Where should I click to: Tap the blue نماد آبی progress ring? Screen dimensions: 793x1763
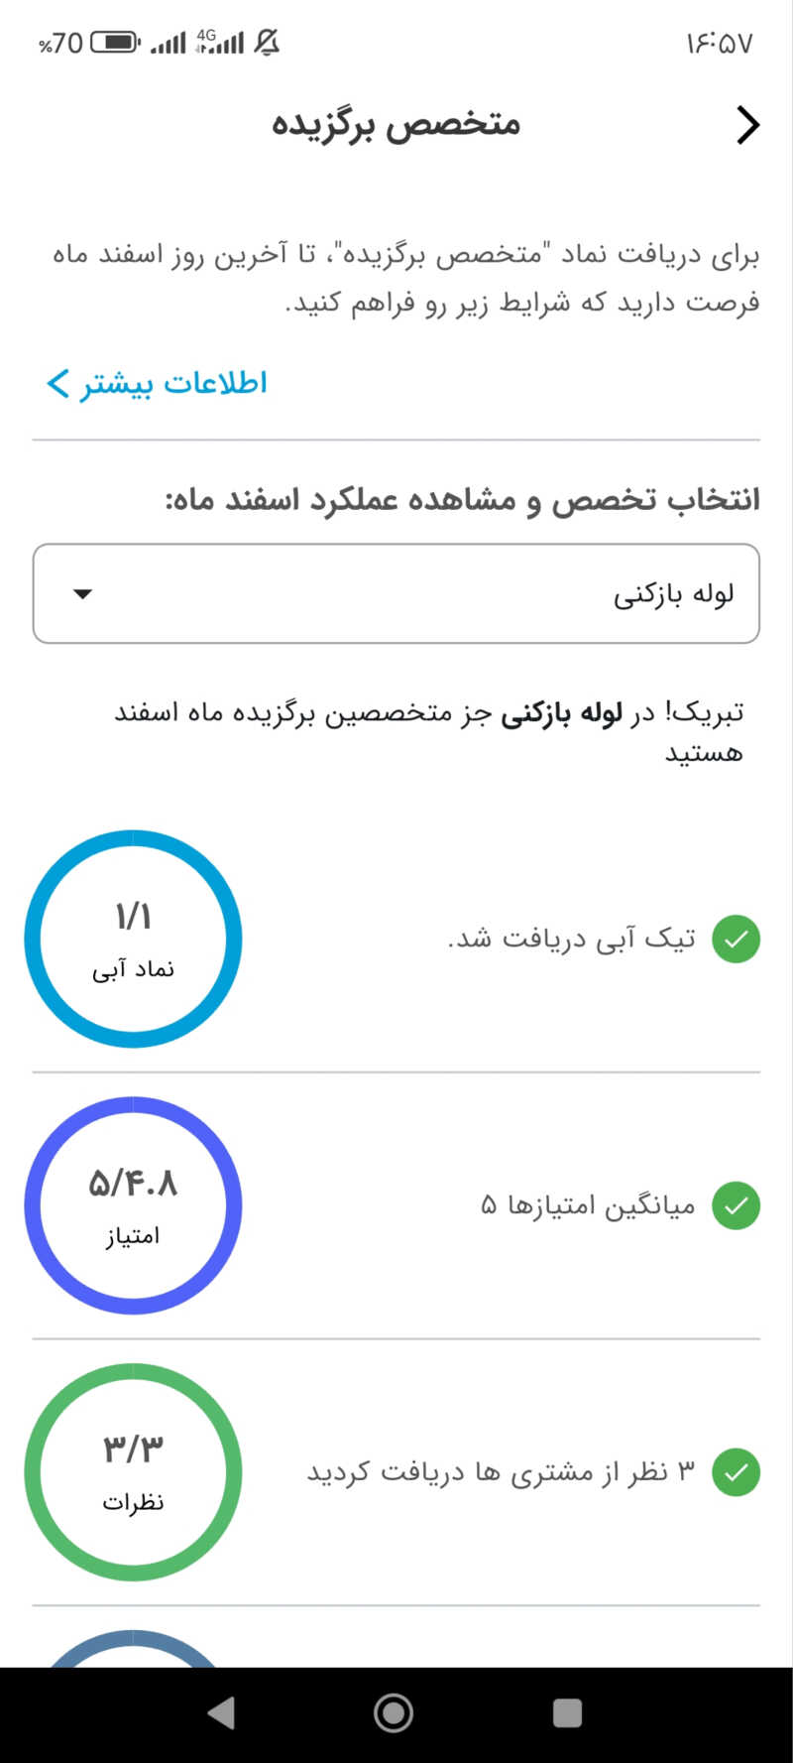click(x=133, y=939)
